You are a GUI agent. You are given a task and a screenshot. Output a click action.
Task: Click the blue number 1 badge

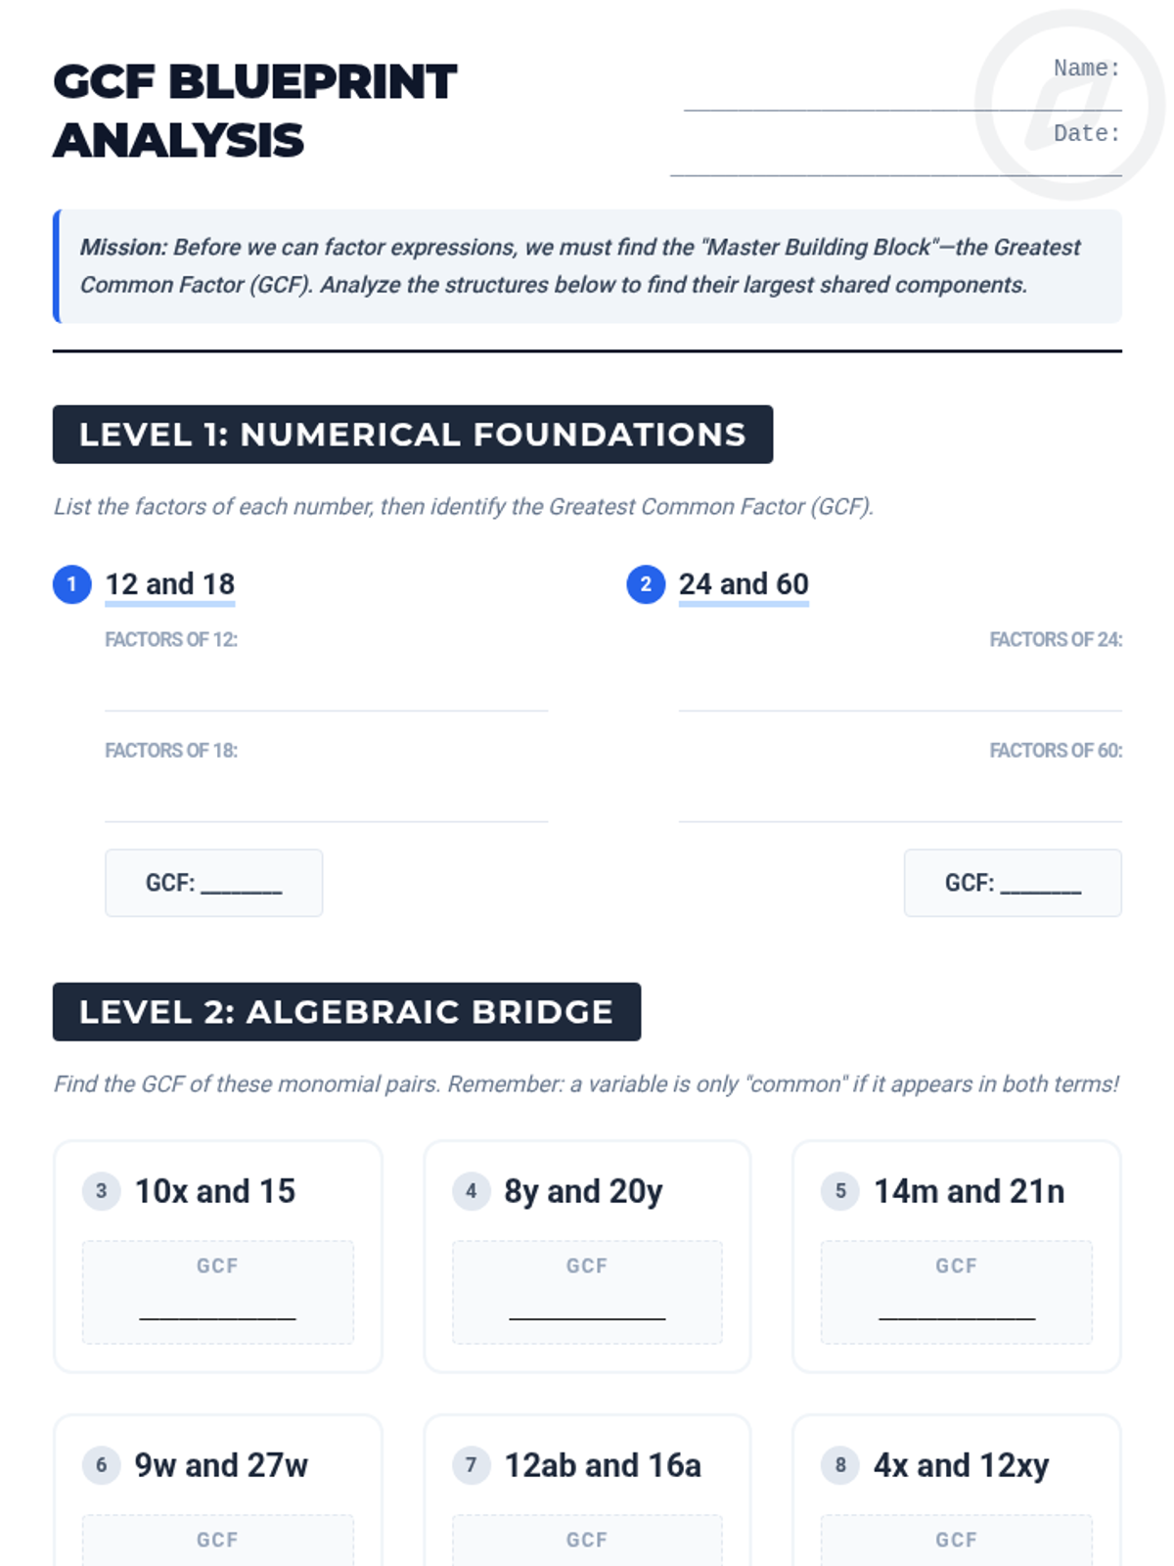point(71,584)
